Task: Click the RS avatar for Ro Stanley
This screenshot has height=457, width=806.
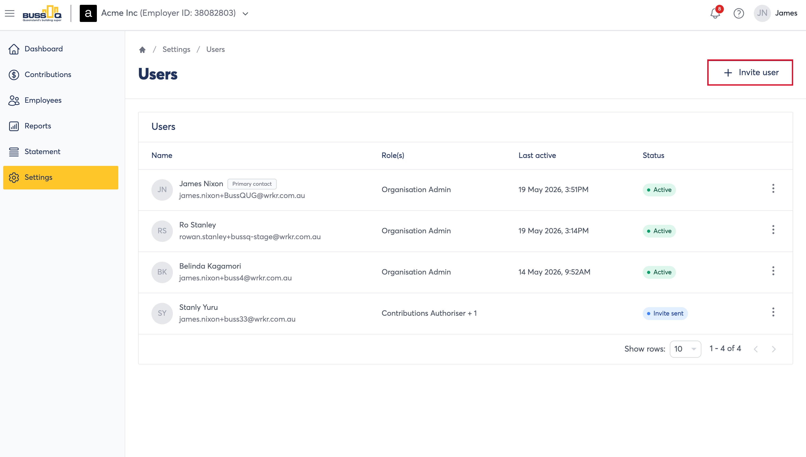Action: pyautogui.click(x=162, y=231)
